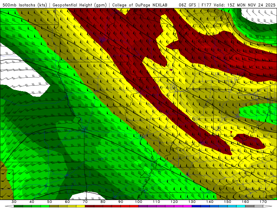Screen dimensions: 277x208
Task: Click the 'College of DuPage NEXLAB' label
Action: pyautogui.click(x=140, y=5)
